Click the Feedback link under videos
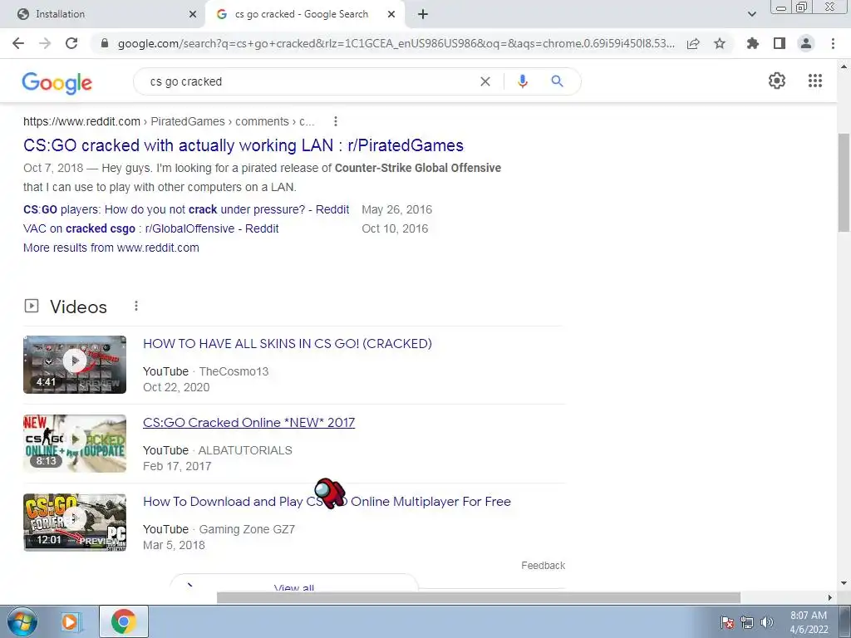This screenshot has width=851, height=638. (x=543, y=565)
